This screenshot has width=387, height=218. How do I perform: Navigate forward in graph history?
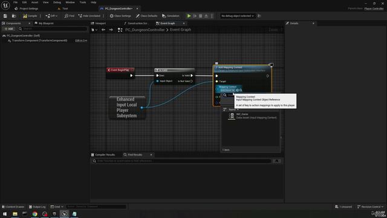[x=111, y=30]
